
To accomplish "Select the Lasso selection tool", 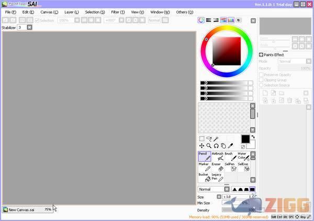I will click(209, 139).
